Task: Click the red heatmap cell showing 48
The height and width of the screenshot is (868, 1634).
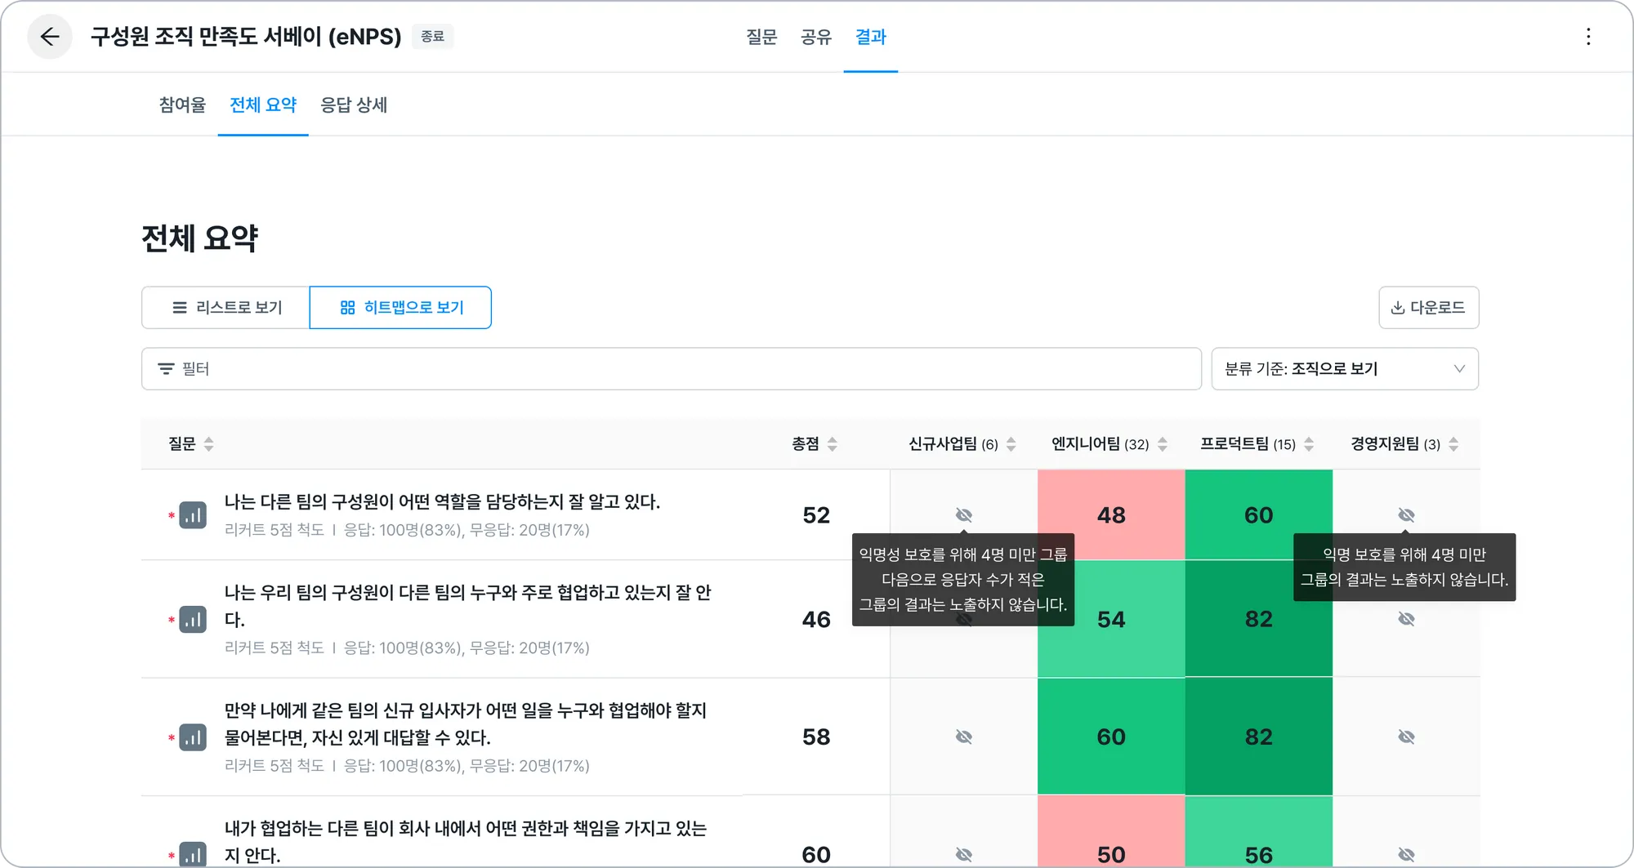Action: coord(1111,515)
